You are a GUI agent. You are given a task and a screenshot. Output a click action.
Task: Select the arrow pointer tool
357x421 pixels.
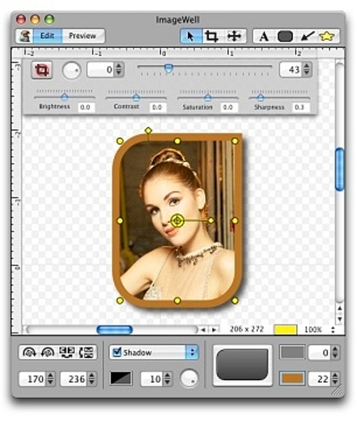click(191, 36)
